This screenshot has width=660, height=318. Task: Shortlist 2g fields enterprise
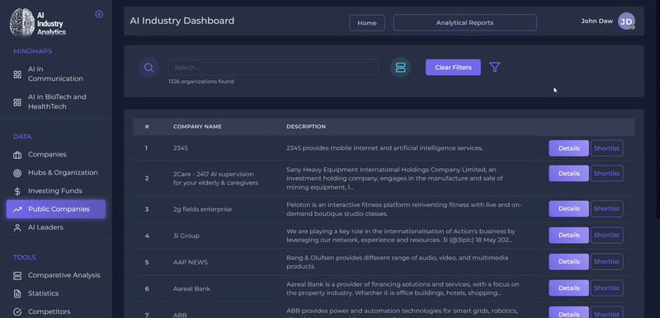tap(606, 208)
